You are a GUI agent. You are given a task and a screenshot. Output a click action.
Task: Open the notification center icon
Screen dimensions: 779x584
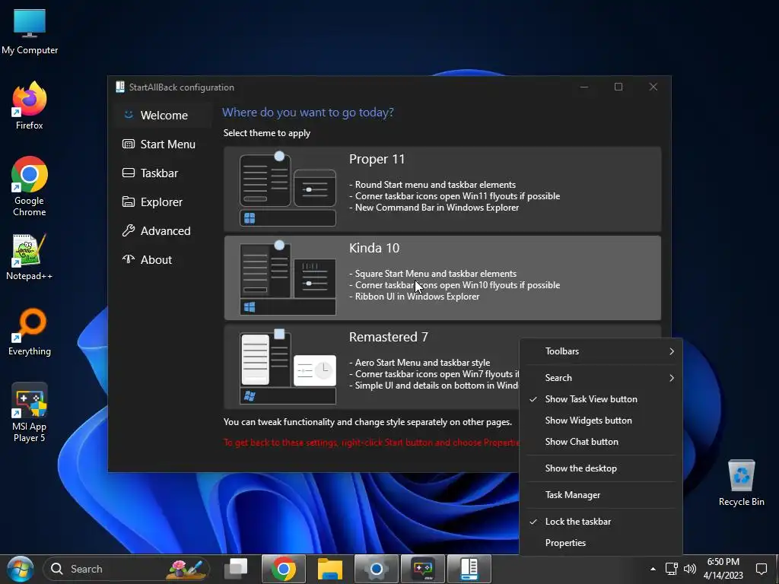pyautogui.click(x=761, y=569)
